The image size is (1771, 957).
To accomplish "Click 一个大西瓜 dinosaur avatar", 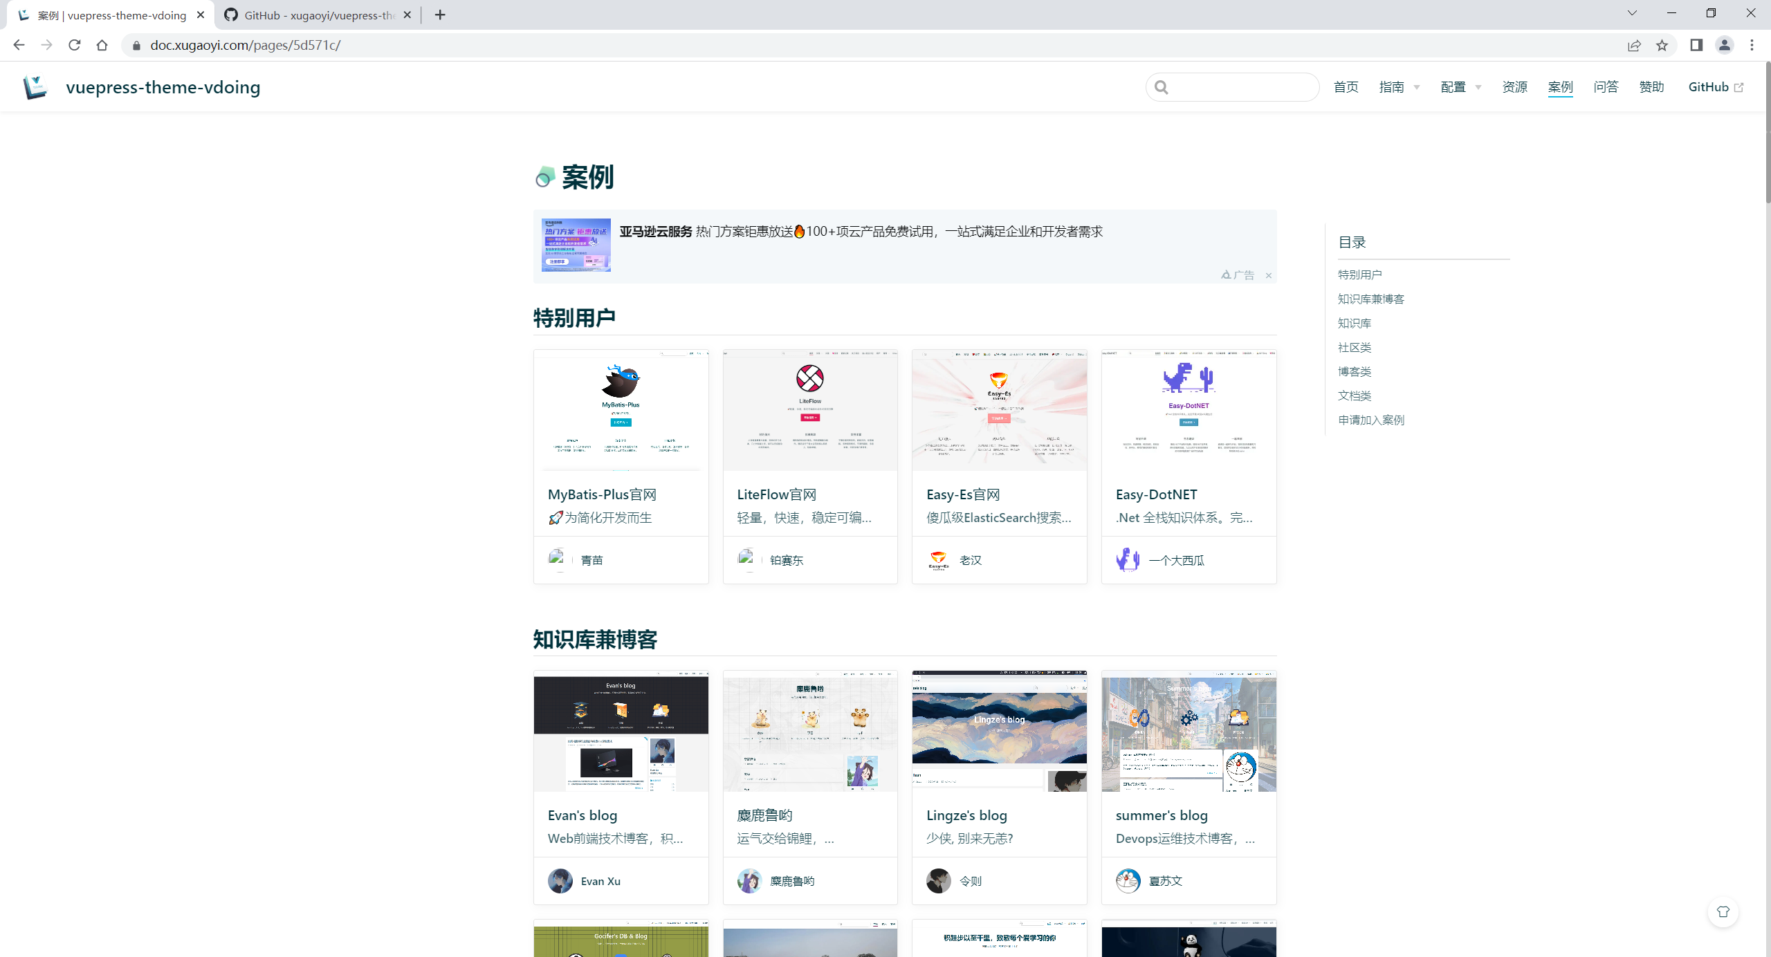I will [x=1128, y=559].
